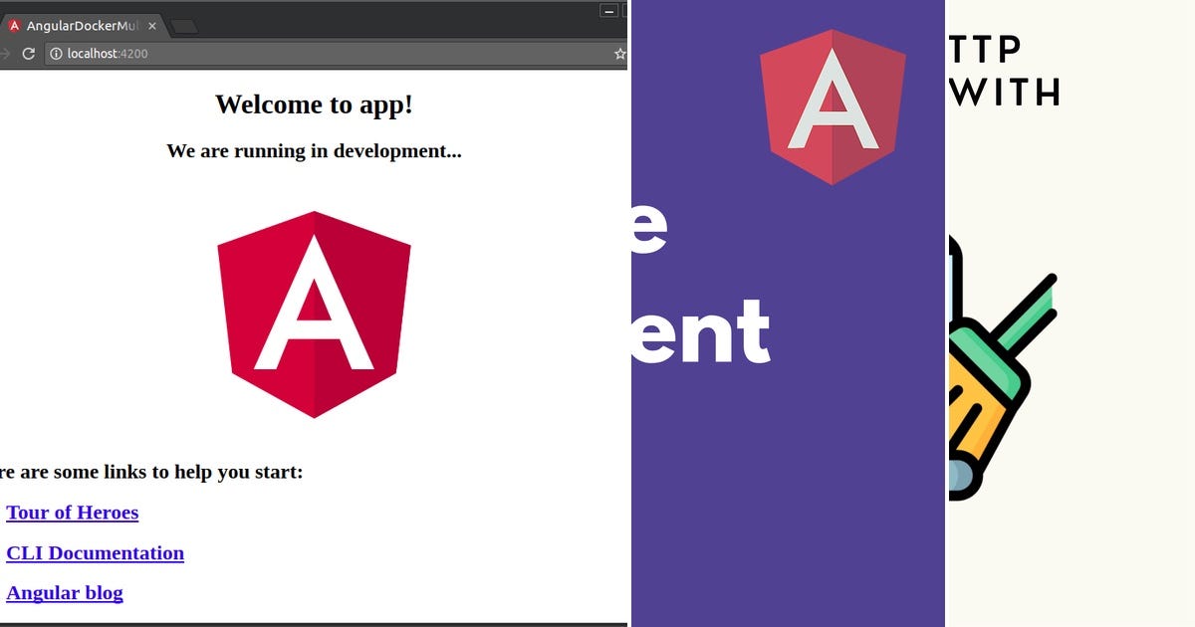Visit the Angular blog link
1195x627 pixels.
[x=64, y=593]
